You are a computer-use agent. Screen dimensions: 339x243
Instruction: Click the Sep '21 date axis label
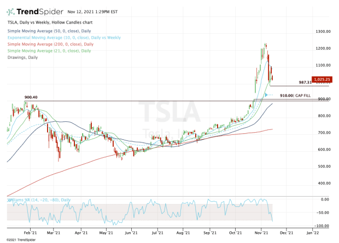click(210, 233)
